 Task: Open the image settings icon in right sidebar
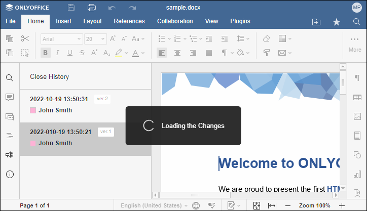(357, 116)
